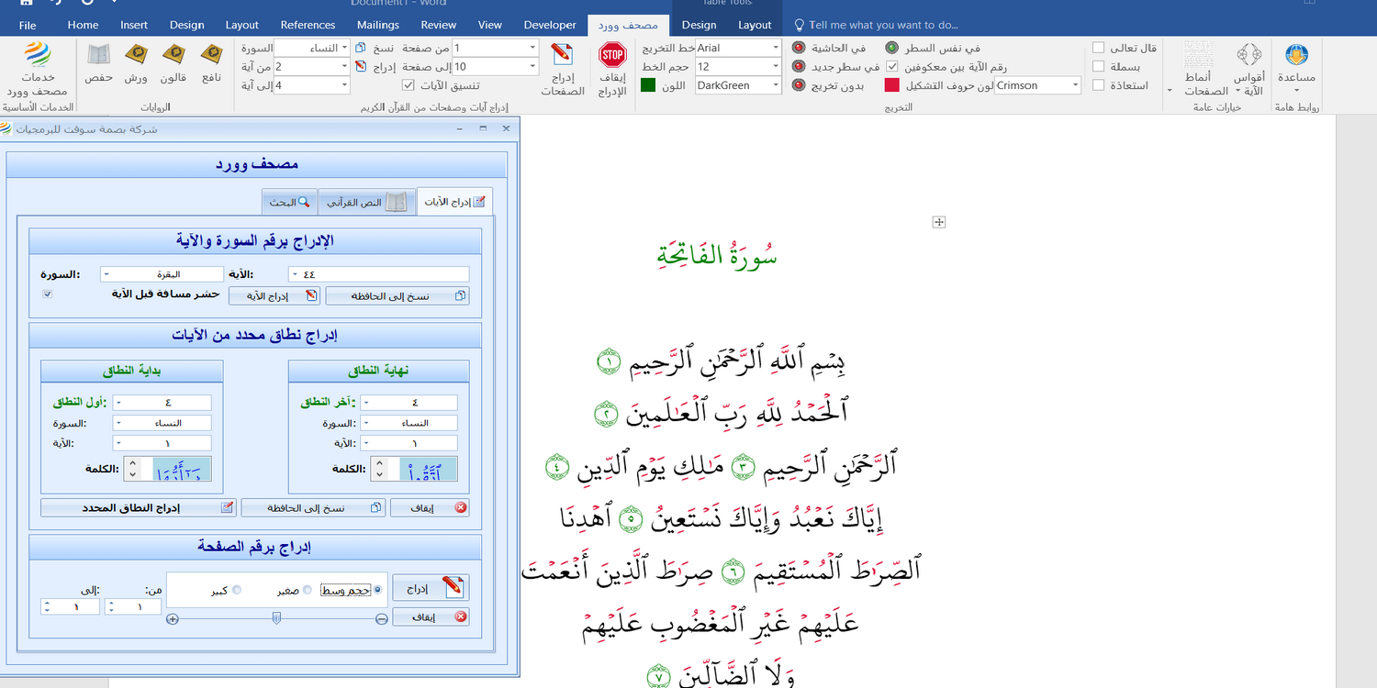The width and height of the screenshot is (1377, 688).
Task: Click the crimson diacritics color swatch
Action: [891, 85]
